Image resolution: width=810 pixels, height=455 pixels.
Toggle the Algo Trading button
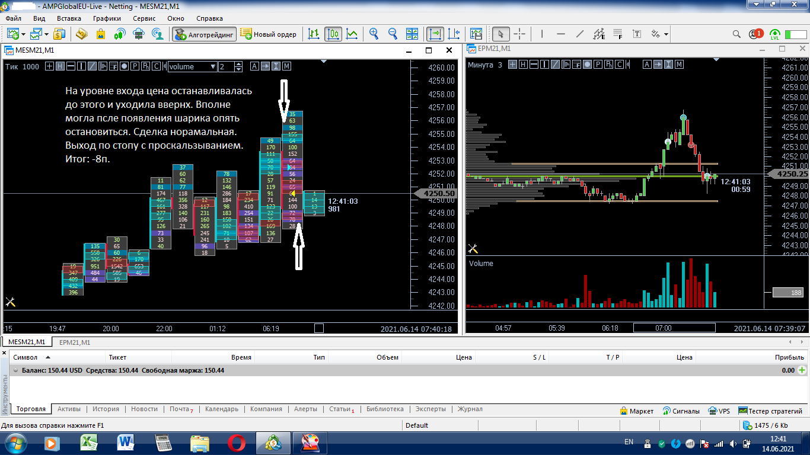(x=205, y=34)
